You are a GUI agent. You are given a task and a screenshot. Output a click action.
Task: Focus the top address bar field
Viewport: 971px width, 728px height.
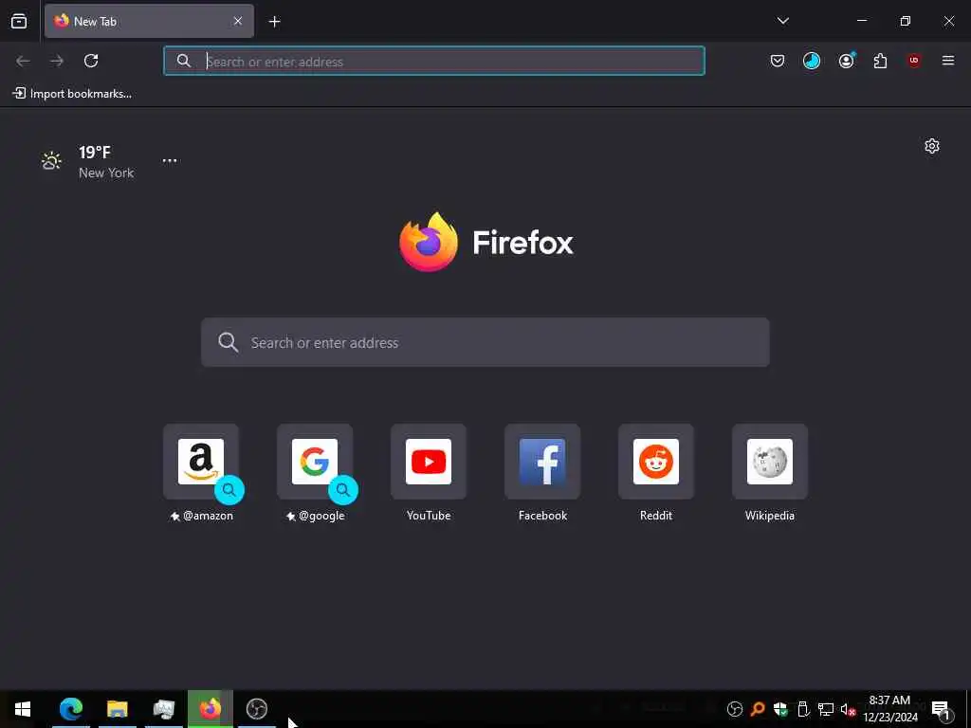tap(434, 61)
